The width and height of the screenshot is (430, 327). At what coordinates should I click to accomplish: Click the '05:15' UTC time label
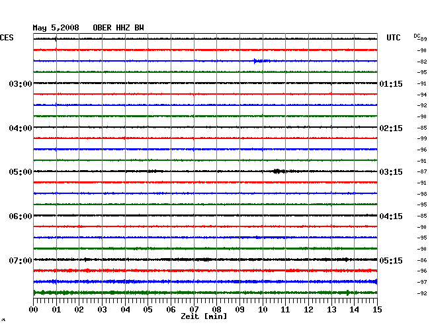click(391, 260)
